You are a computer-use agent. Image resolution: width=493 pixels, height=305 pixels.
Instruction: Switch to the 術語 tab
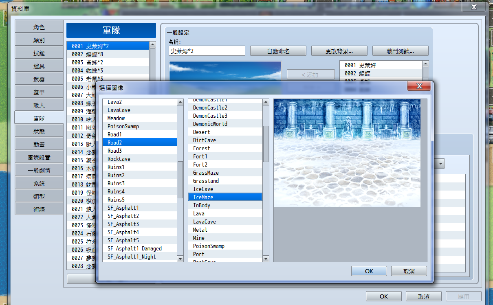click(39, 209)
